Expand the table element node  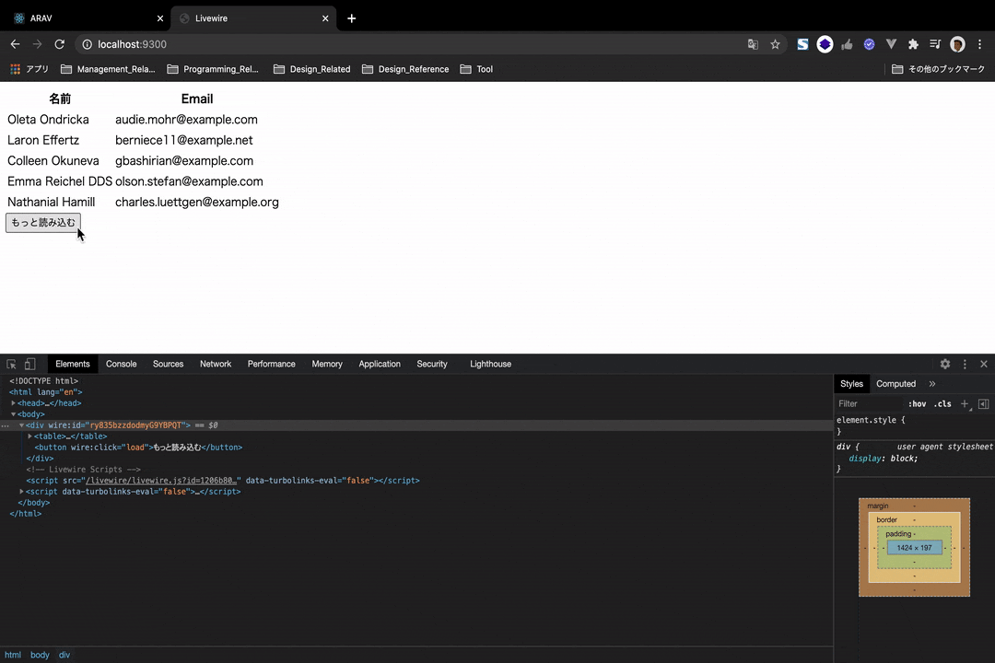(x=29, y=436)
